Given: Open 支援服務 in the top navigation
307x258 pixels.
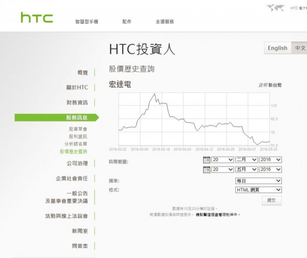Looking at the screenshot, I should pyautogui.click(x=165, y=21).
